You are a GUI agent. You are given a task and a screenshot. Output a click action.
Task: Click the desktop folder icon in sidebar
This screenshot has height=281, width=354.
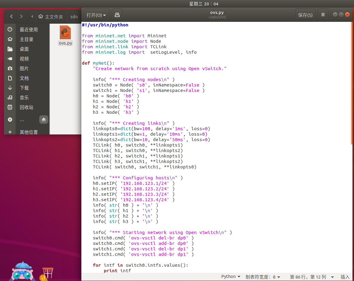pyautogui.click(x=10, y=49)
